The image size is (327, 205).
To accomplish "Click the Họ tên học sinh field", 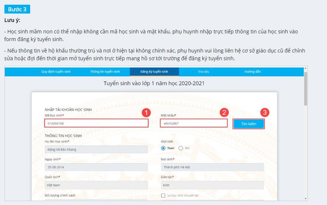I will tap(96, 149).
